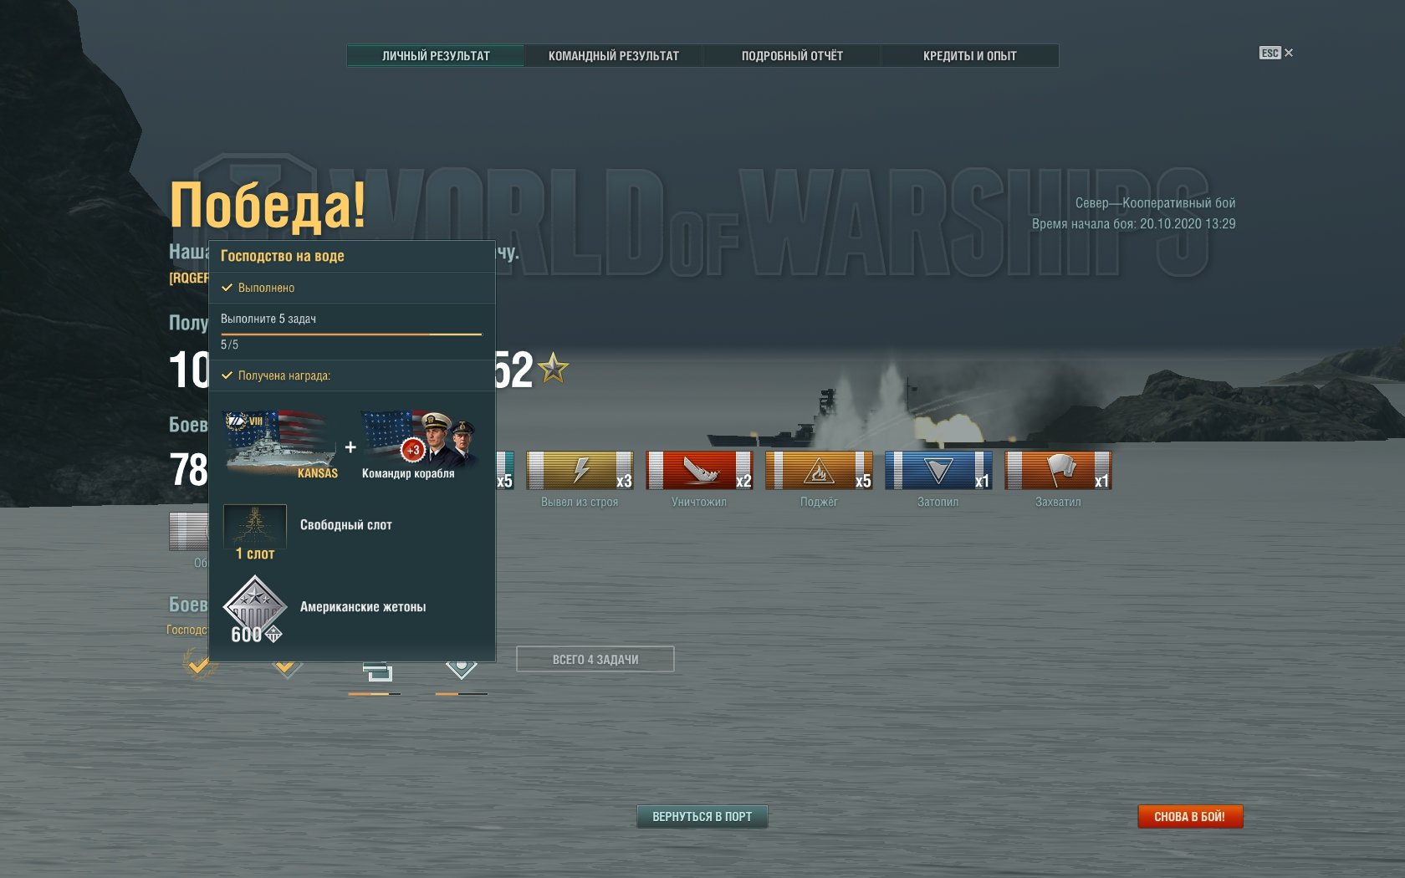Click the Снова в бой! button

1190,817
